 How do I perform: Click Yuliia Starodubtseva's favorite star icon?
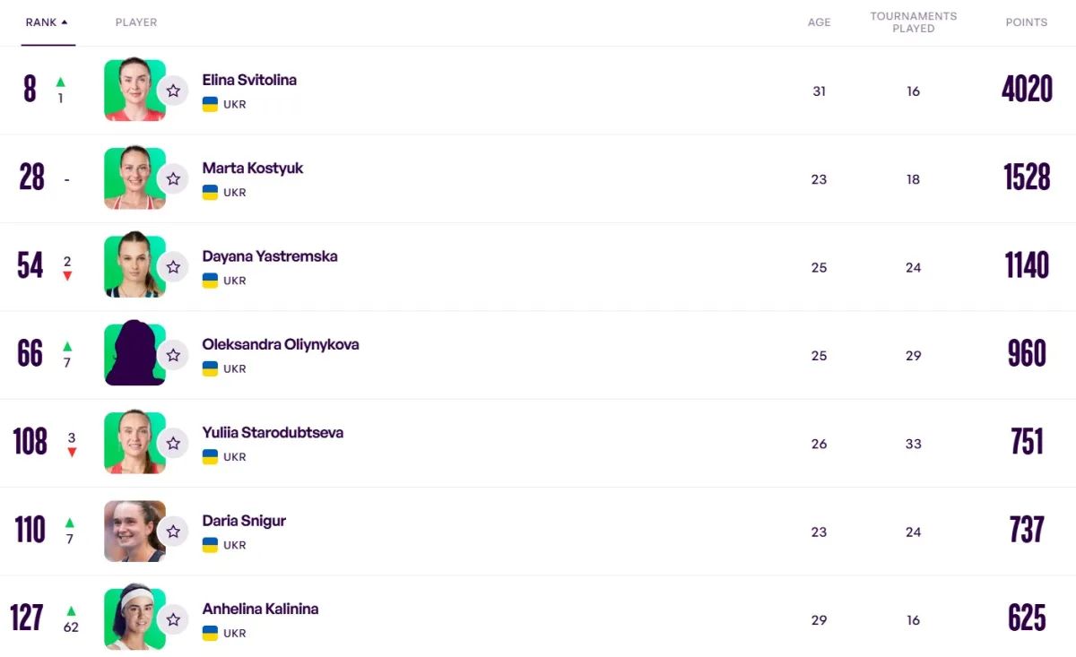(173, 444)
